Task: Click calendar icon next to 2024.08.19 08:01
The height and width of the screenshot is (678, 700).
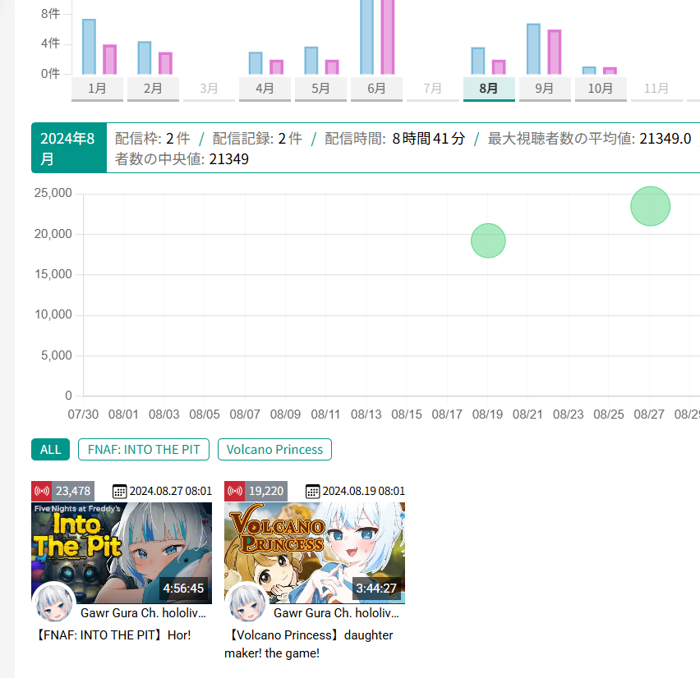Action: [312, 492]
